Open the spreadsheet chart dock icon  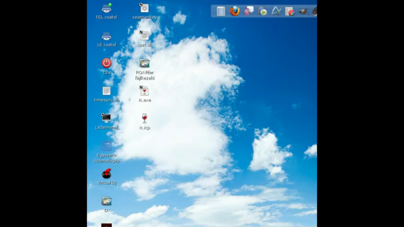(290, 11)
